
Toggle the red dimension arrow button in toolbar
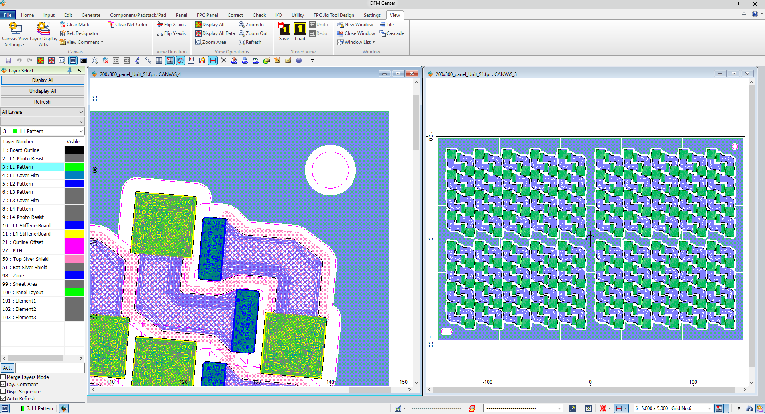click(213, 61)
